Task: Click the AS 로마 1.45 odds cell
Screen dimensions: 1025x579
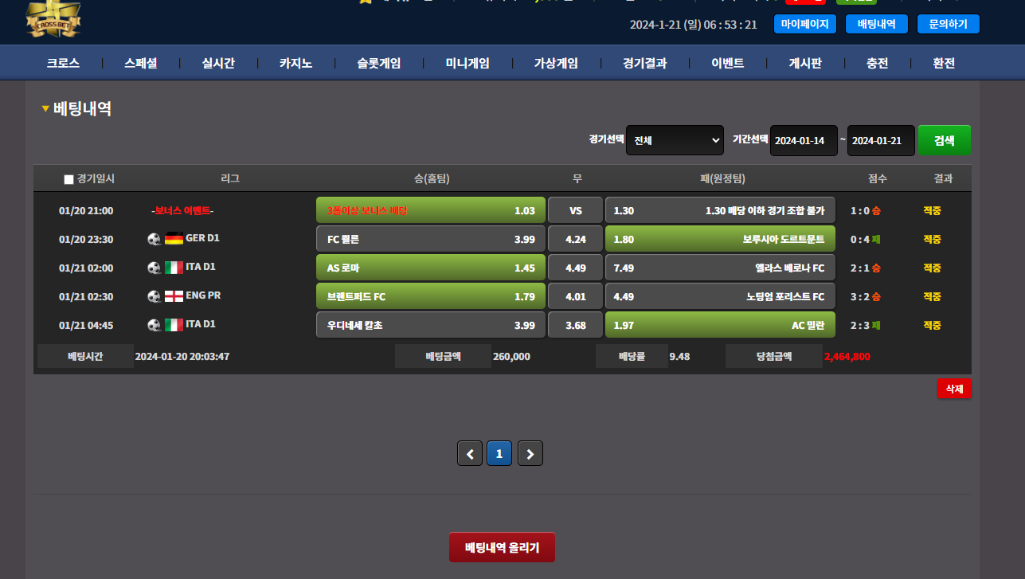Action: click(430, 268)
